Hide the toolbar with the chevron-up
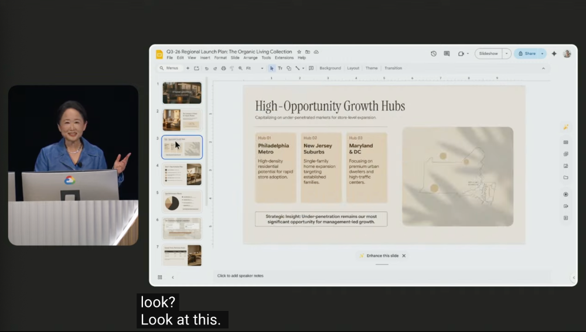Image resolution: width=586 pixels, height=332 pixels. coord(543,69)
